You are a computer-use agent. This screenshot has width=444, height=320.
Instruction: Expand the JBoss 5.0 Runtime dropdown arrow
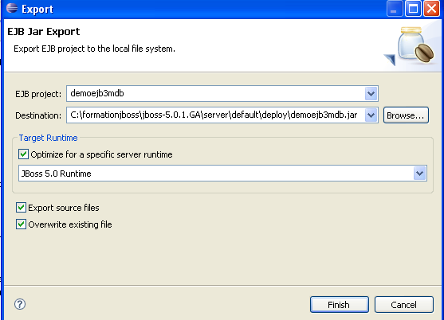419,174
